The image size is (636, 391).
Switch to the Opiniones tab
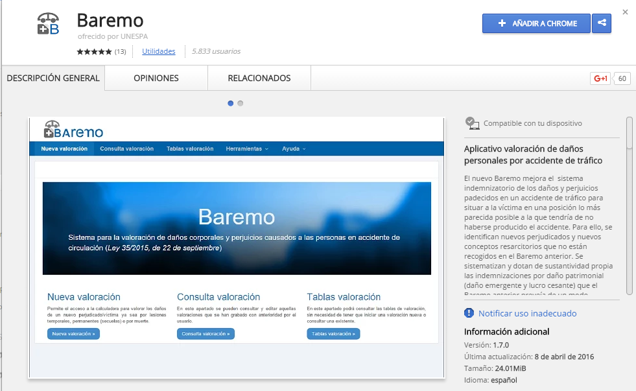(156, 78)
